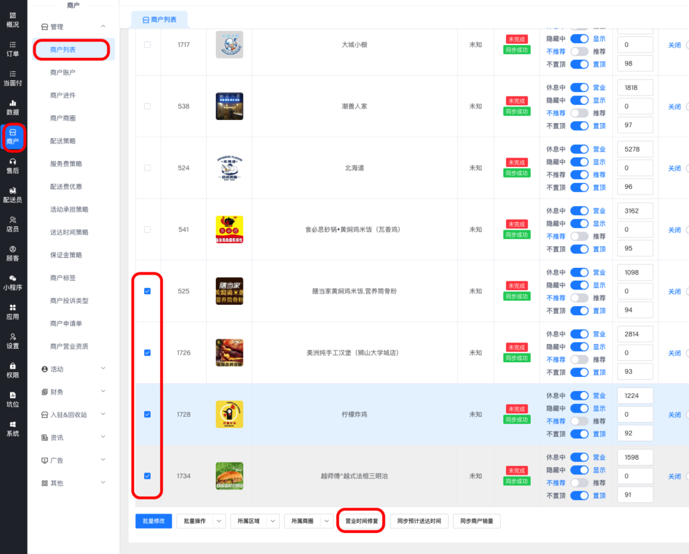Image resolution: width=689 pixels, height=554 pixels.
Task: Click the blue 批量修改 button
Action: pyautogui.click(x=154, y=521)
